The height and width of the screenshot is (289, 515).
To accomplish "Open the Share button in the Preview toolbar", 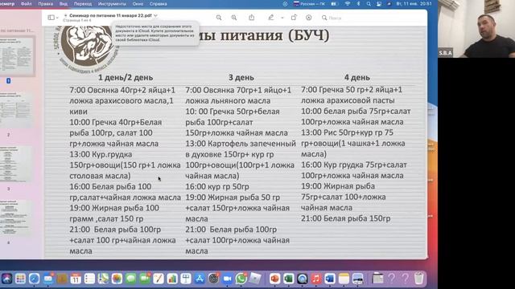I will 252,18.
